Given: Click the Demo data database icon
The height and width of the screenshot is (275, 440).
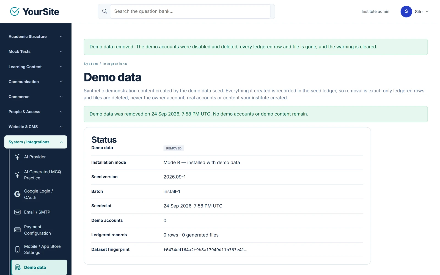Looking at the screenshot, I should 18,267.
